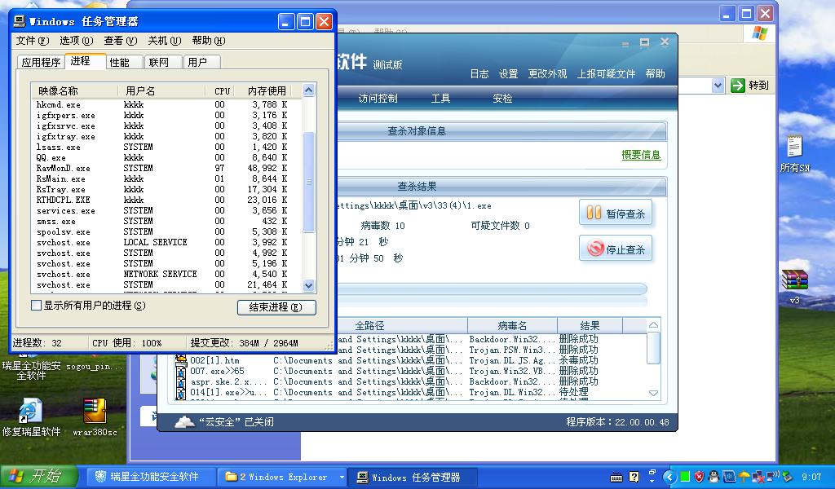Click the language bar help question icon
835x489 pixels.
[x=634, y=477]
